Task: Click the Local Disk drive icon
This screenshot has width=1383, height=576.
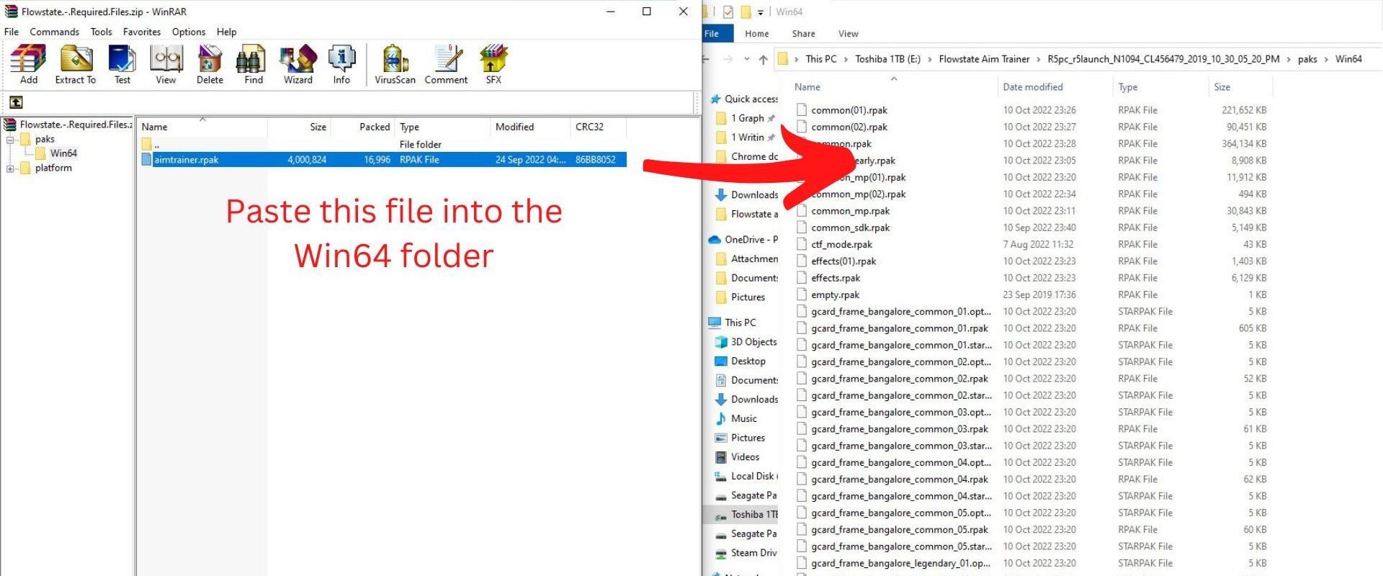Action: tap(720, 477)
